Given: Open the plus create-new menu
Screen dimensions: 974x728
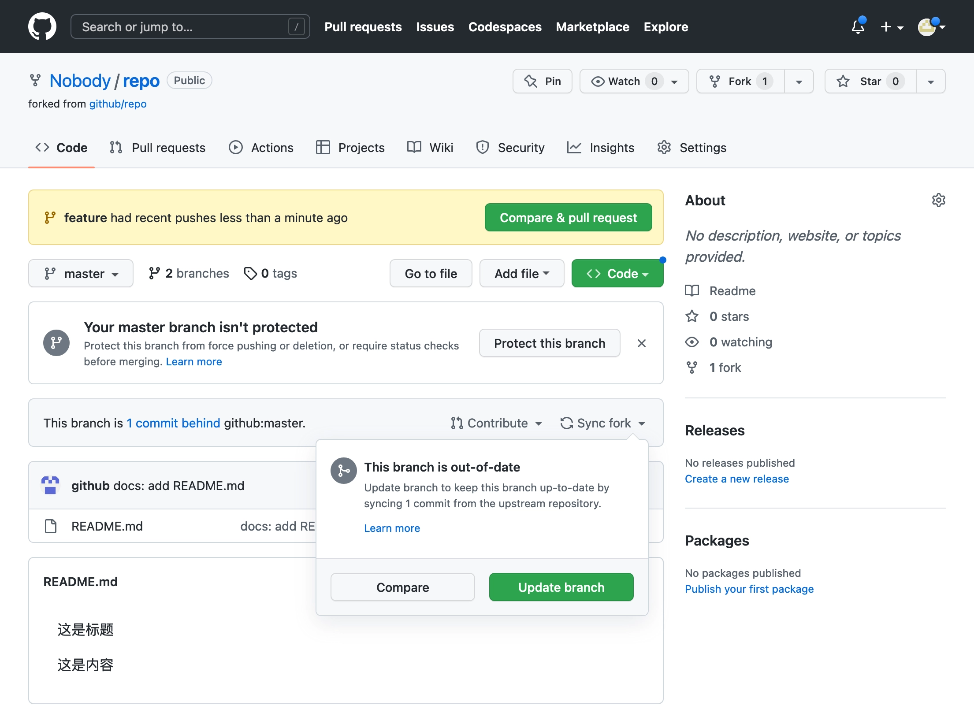Looking at the screenshot, I should point(892,27).
